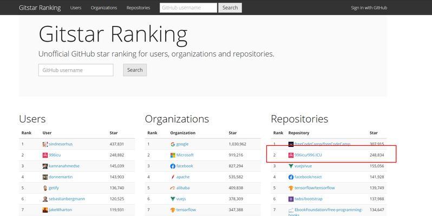Click star count 248,882
432x216 pixels.
click(117, 155)
